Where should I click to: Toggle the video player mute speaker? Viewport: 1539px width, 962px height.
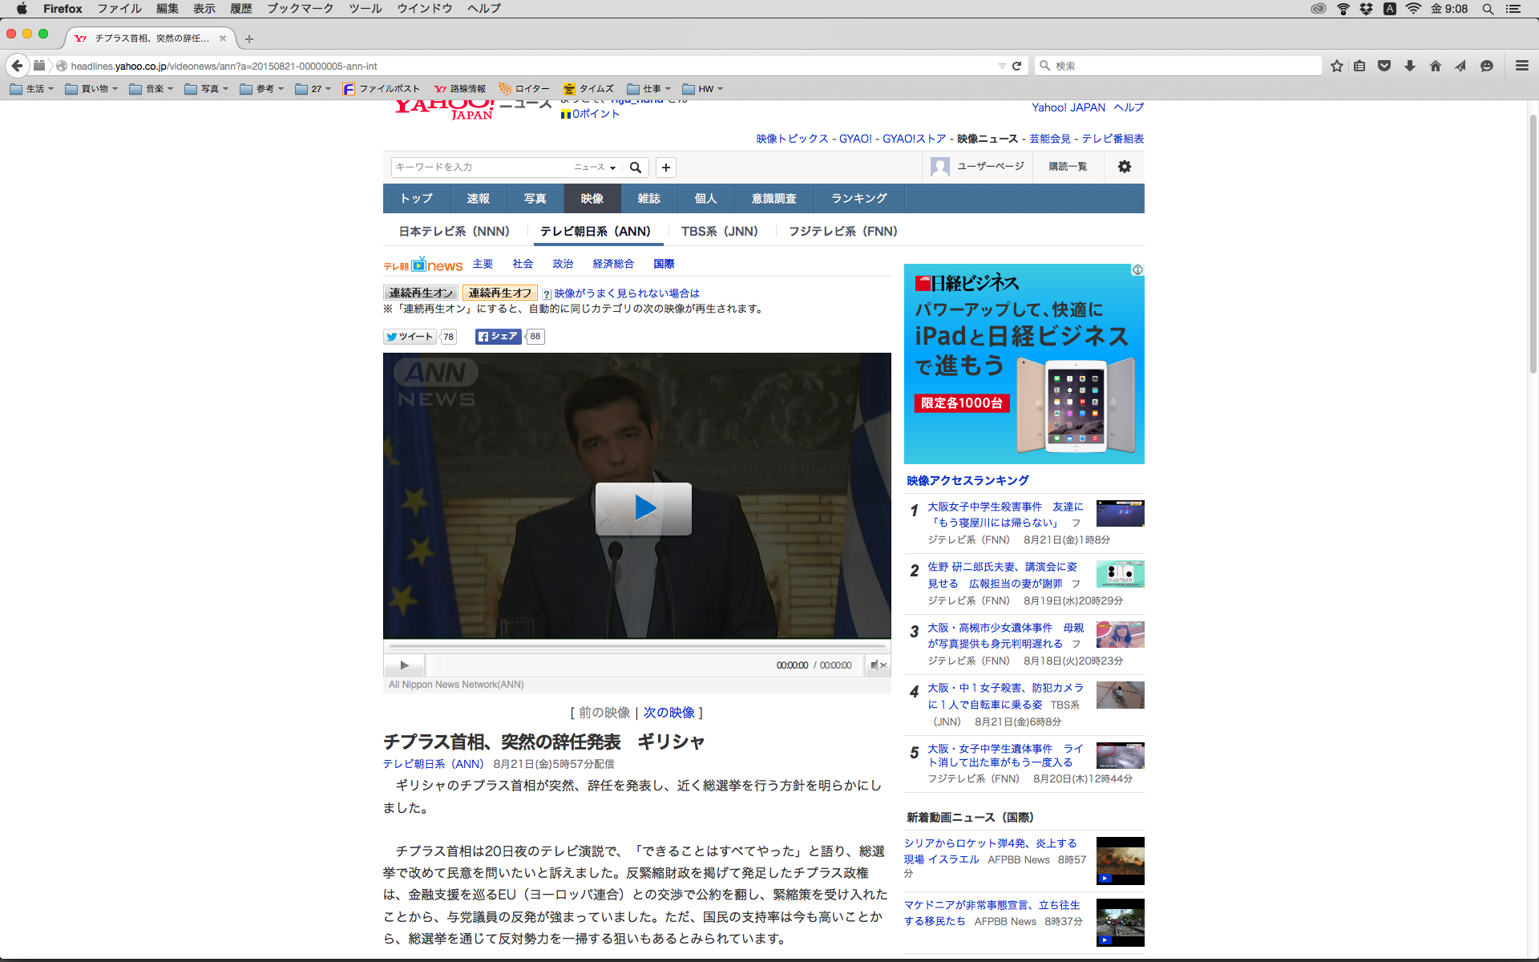(878, 665)
